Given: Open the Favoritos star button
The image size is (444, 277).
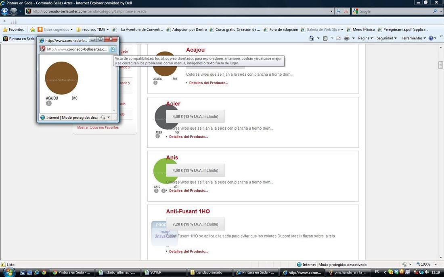Looking at the screenshot, I should click(13, 29).
